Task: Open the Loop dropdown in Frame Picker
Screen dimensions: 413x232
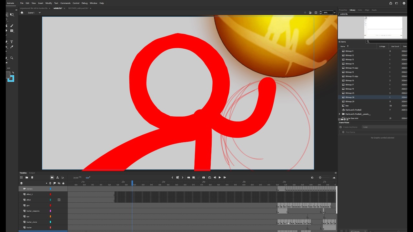Action: pos(384,127)
